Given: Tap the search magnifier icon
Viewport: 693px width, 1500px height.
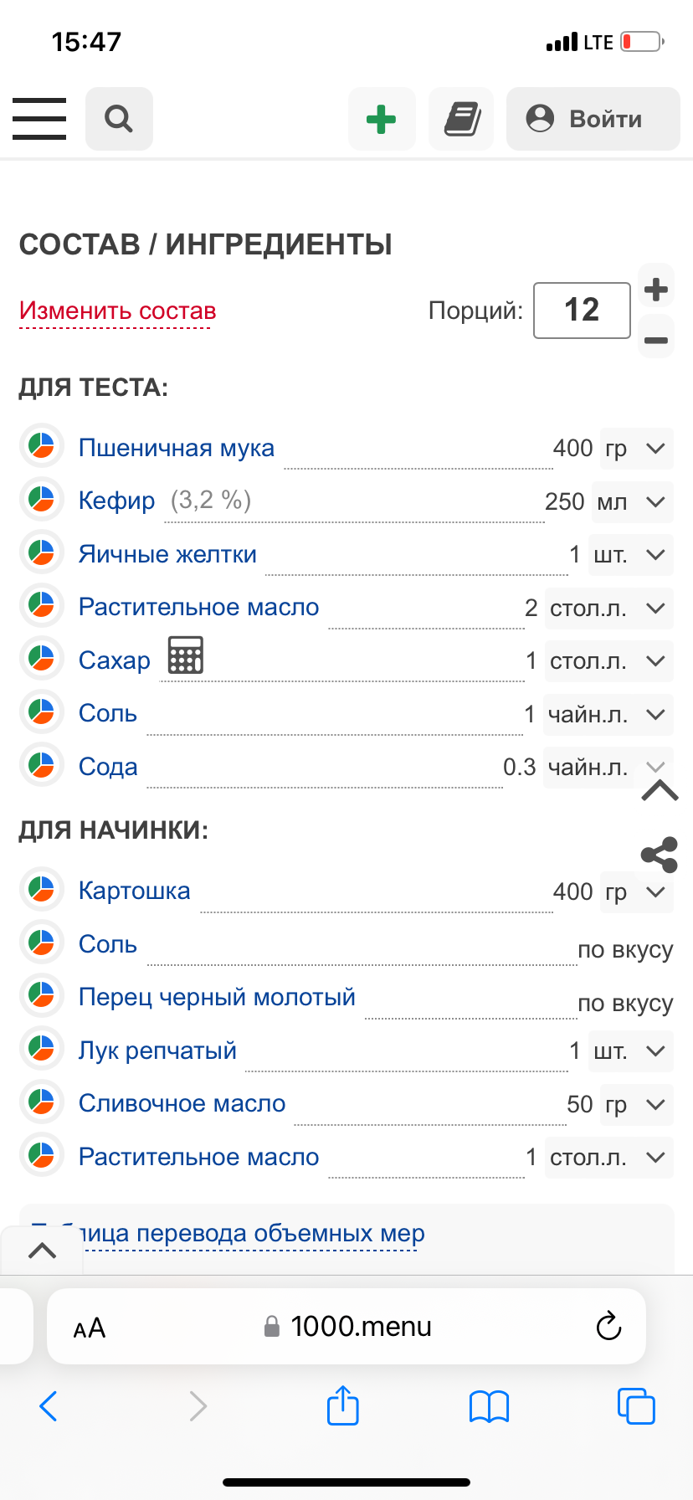Looking at the screenshot, I should [119, 119].
